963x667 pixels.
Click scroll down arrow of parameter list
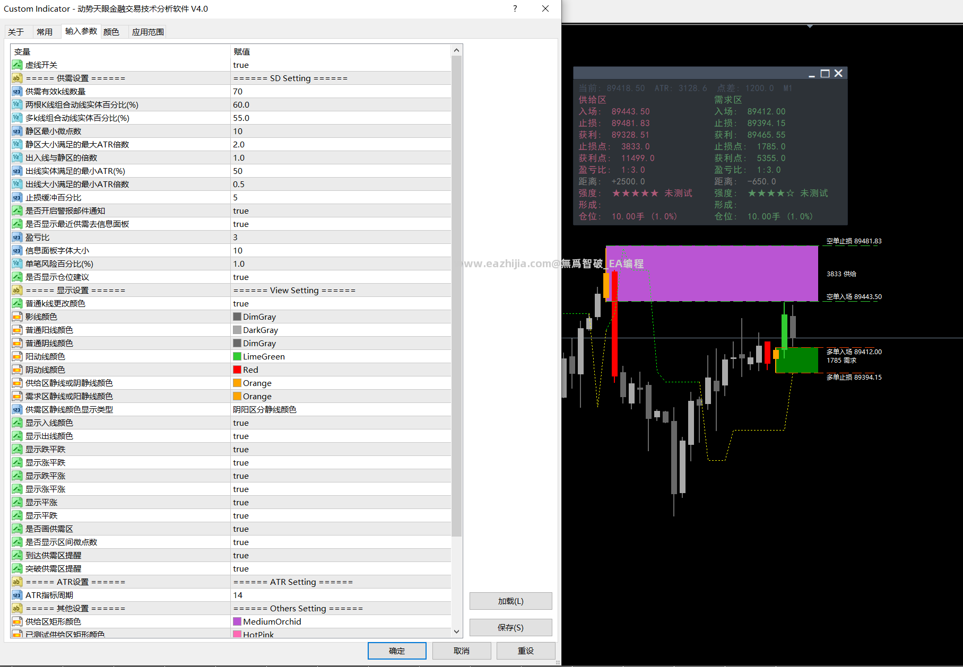pyautogui.click(x=456, y=631)
